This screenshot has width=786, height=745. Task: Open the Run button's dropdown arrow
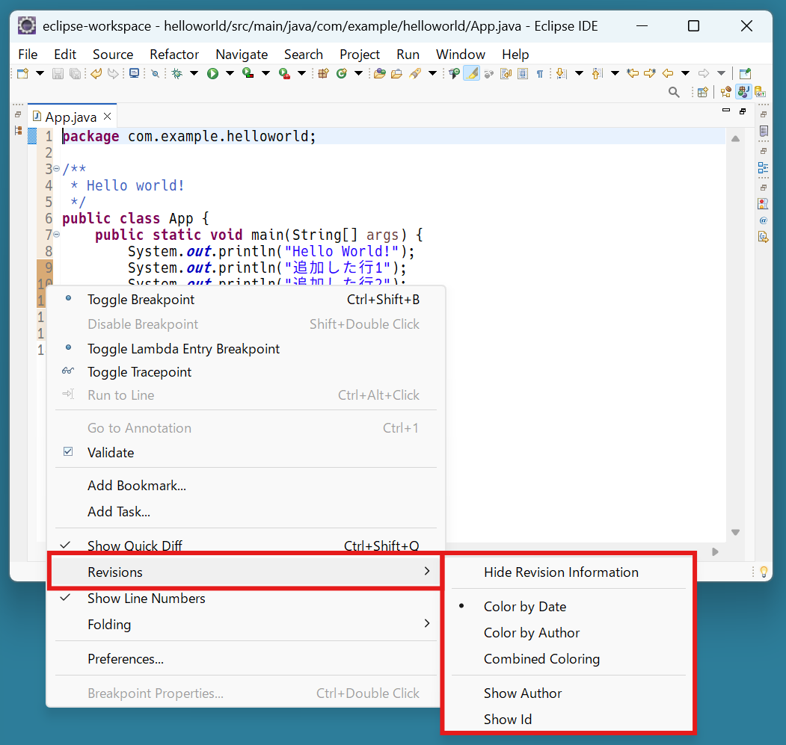pyautogui.click(x=229, y=73)
